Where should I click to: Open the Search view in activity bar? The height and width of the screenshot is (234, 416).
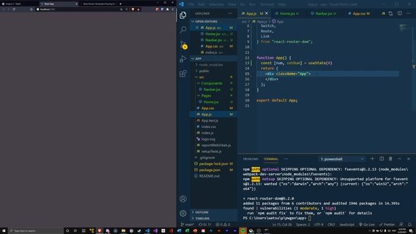tap(183, 29)
